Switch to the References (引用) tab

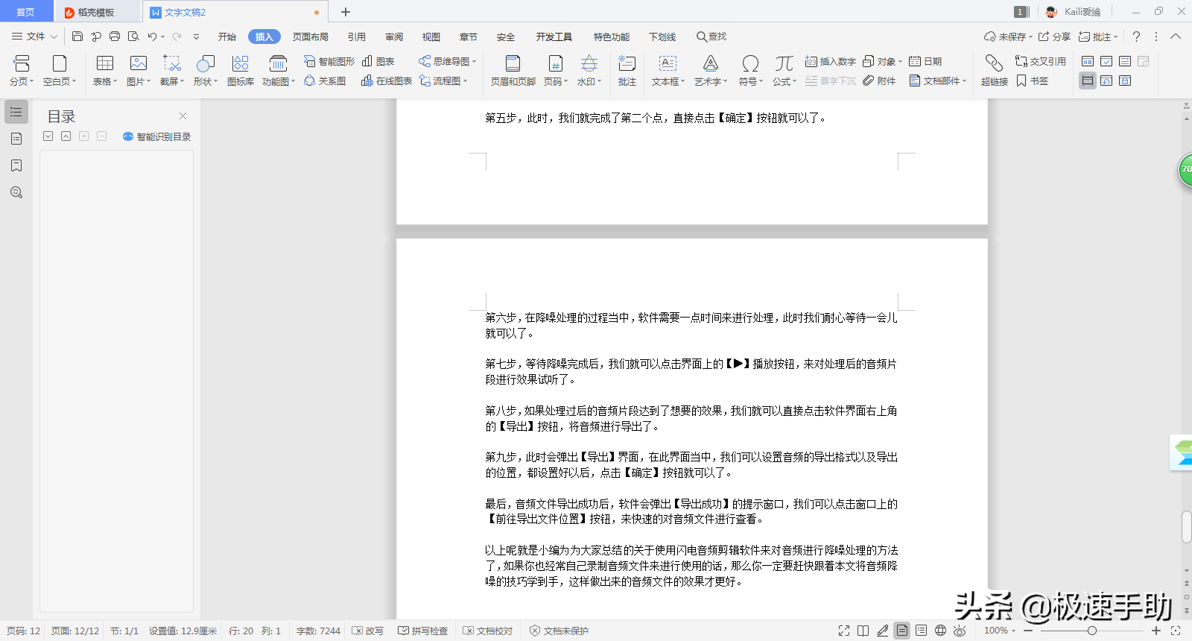click(357, 37)
